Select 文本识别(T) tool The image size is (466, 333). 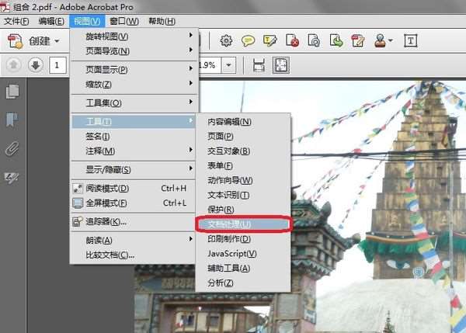pyautogui.click(x=243, y=195)
